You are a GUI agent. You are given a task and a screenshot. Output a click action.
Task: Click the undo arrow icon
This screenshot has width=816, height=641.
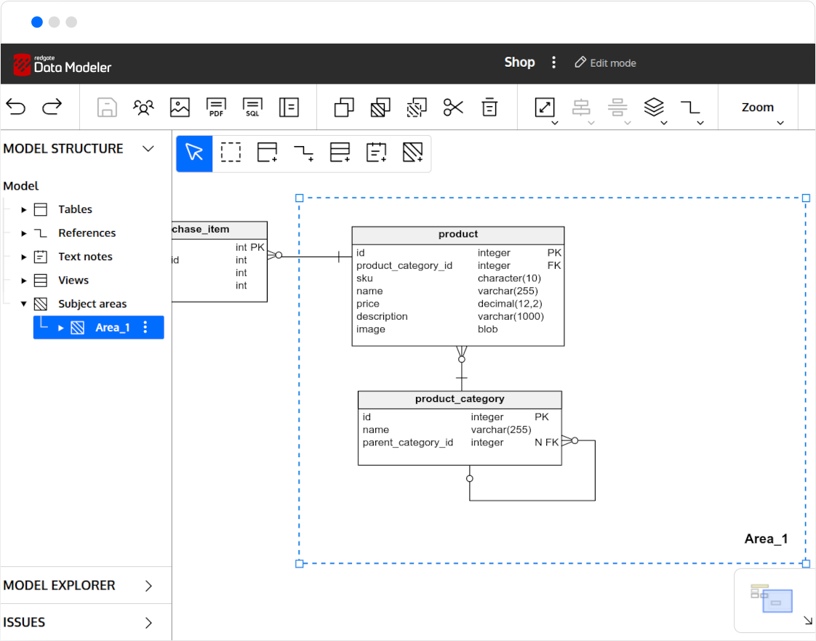coord(16,108)
